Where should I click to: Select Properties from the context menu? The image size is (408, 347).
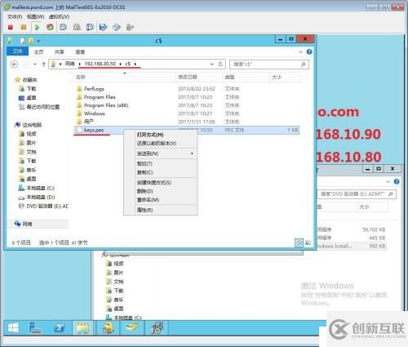point(144,210)
